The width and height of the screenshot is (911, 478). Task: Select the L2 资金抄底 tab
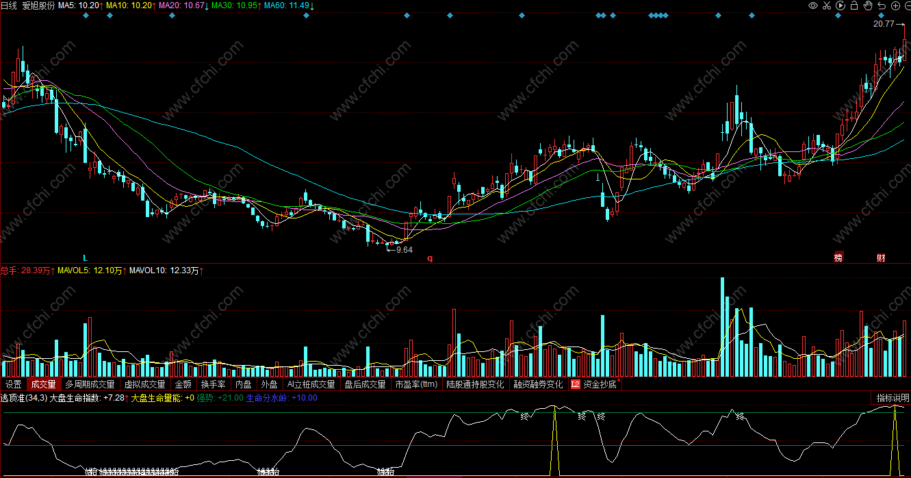[x=593, y=384]
